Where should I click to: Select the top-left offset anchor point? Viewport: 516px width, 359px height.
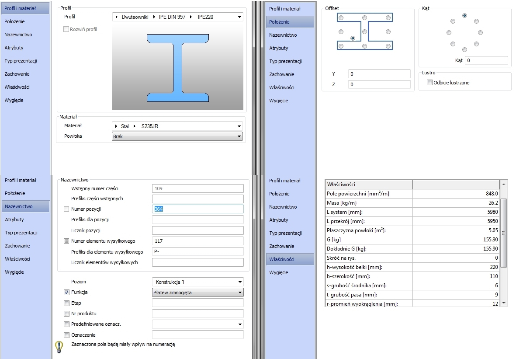coord(341,17)
